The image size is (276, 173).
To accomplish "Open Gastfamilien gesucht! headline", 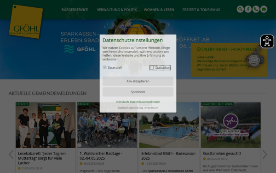I will point(222,154).
